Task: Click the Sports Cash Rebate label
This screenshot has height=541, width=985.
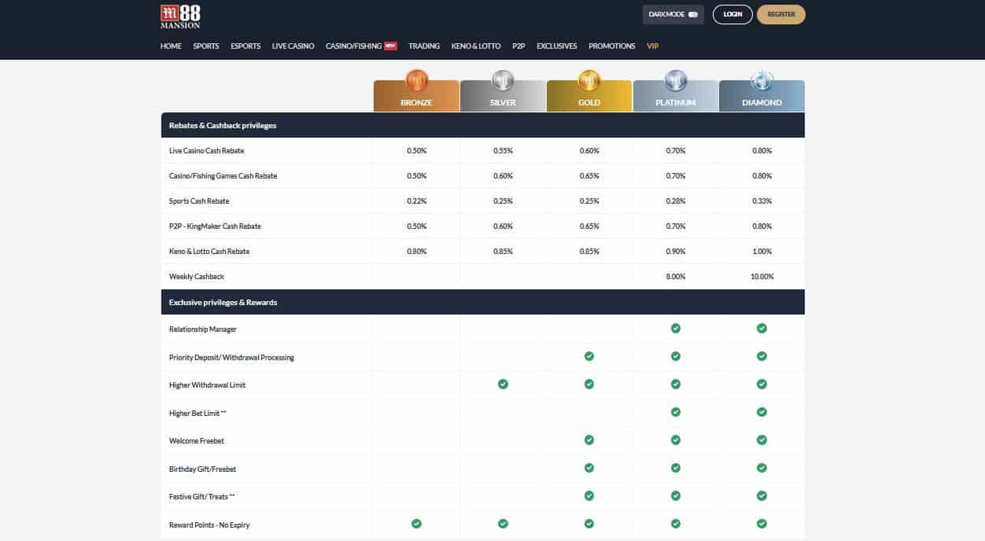Action: (x=199, y=201)
